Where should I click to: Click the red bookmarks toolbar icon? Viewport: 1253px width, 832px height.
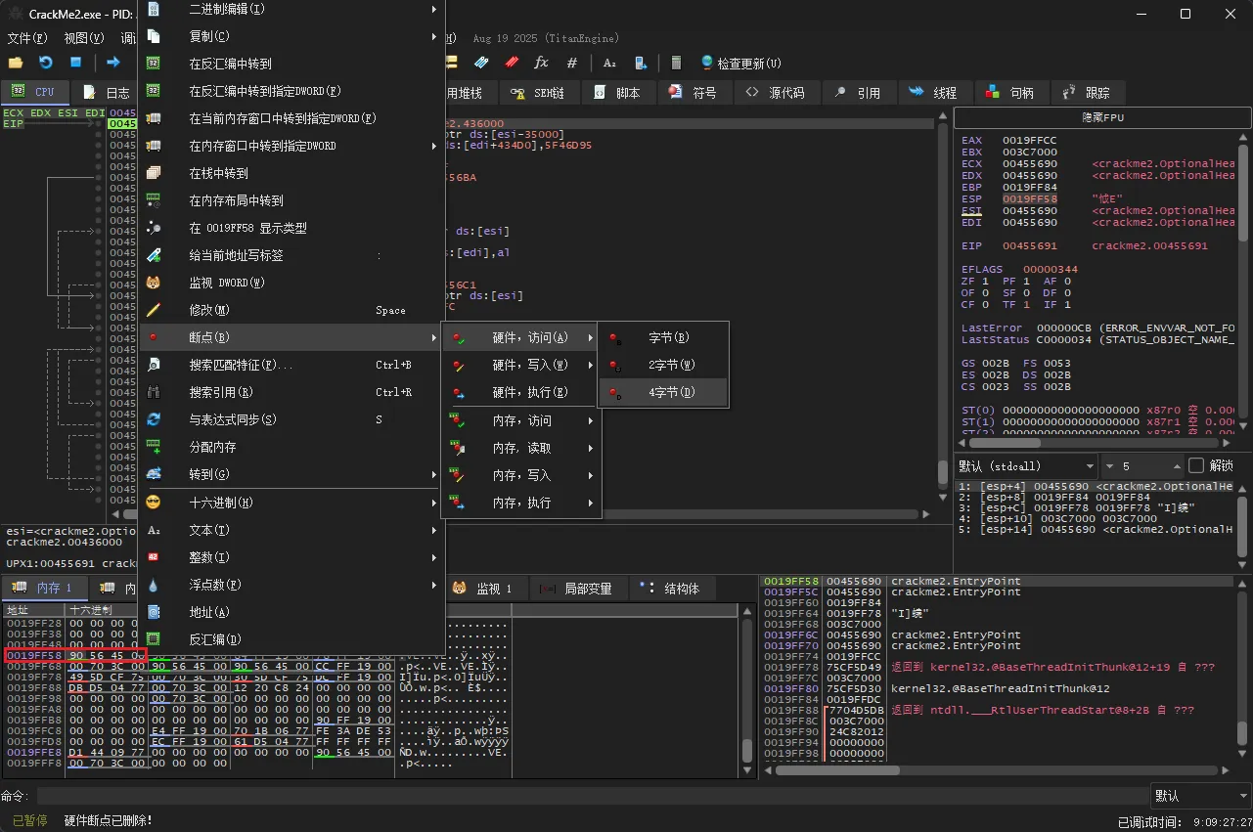(512, 63)
